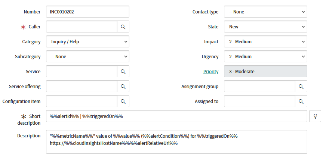Click the Configuration item input field
Viewport: 323px width, 159px height.
[x=81, y=102]
